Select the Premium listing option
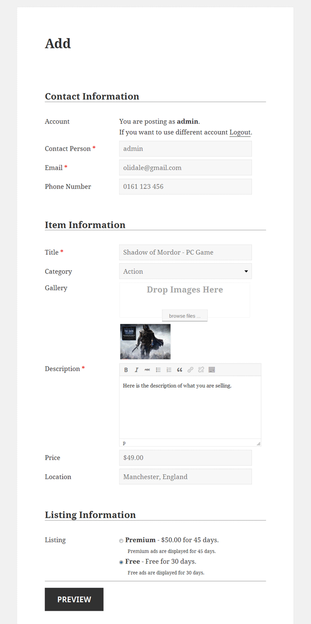 pyautogui.click(x=121, y=540)
